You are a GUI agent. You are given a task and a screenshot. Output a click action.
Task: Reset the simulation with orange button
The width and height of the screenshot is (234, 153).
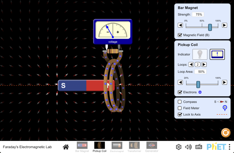click(x=226, y=133)
